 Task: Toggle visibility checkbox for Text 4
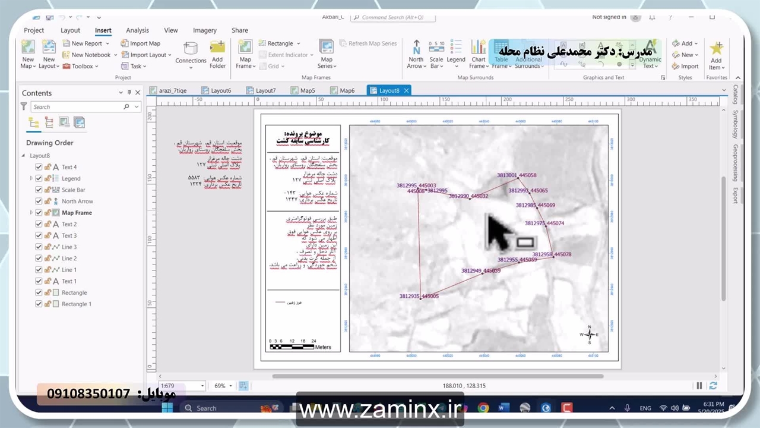pos(39,167)
